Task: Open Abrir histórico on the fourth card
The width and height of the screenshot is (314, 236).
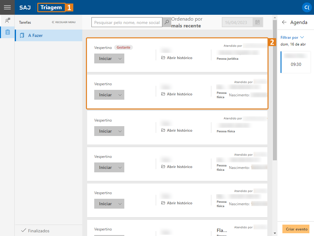Action: (x=177, y=167)
